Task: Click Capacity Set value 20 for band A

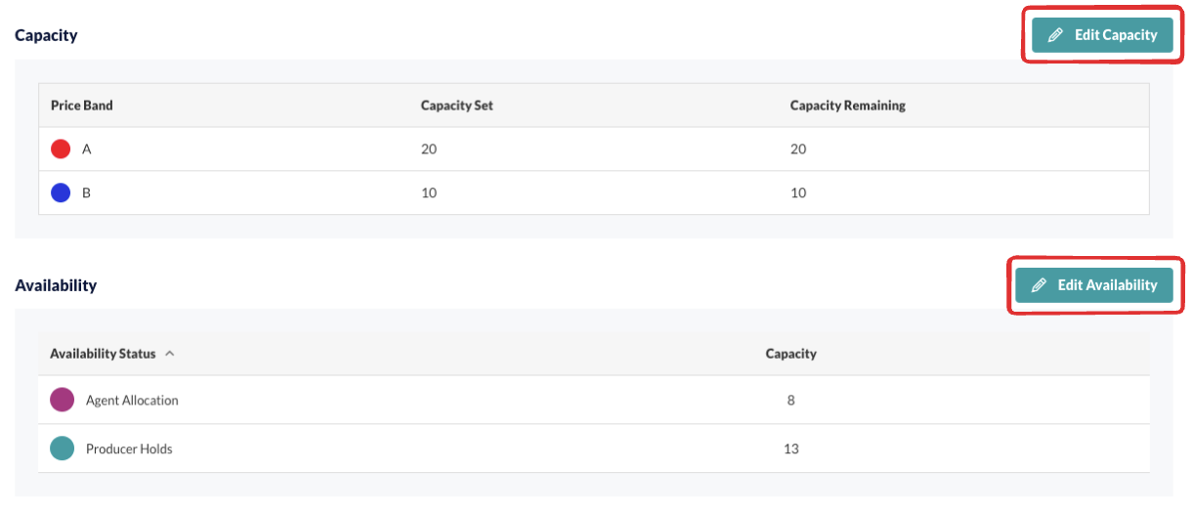Action: 429,150
